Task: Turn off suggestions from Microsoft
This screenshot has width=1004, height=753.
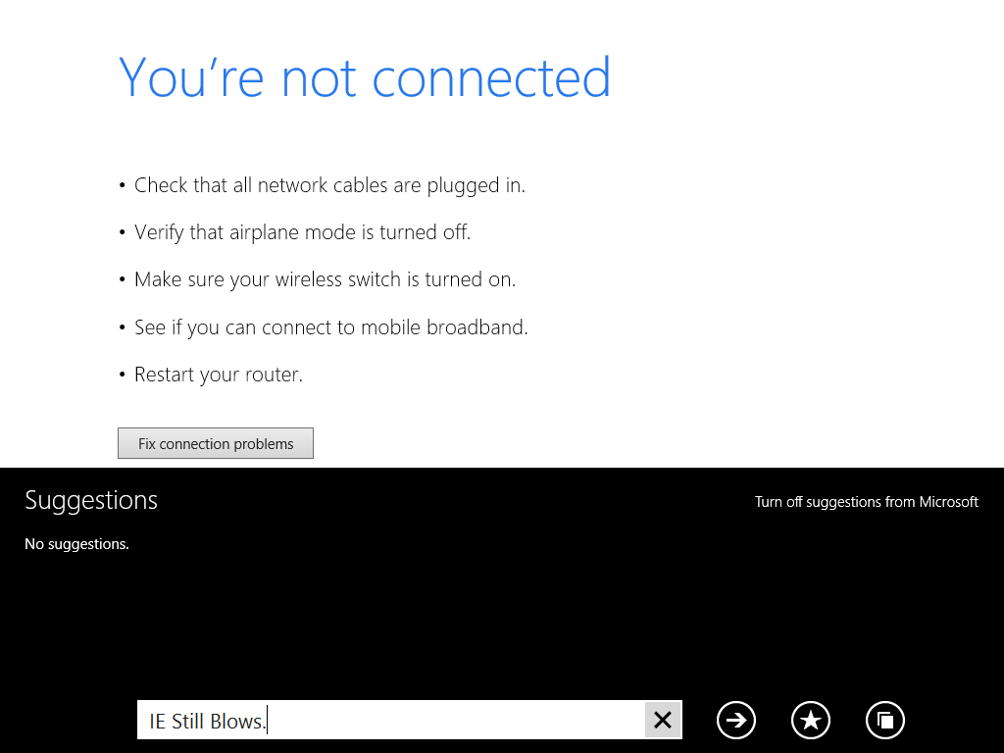Action: point(867,501)
